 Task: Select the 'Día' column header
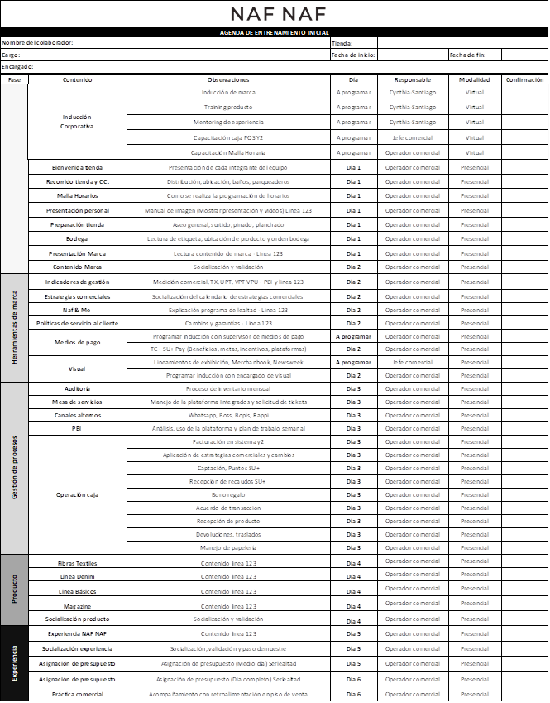point(354,79)
